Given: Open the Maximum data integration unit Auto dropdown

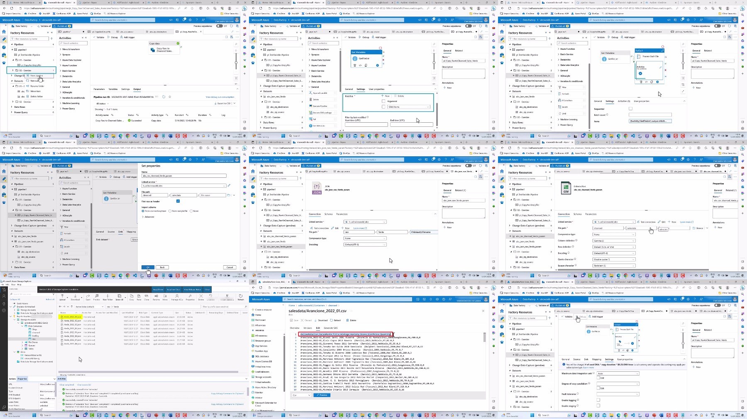Looking at the screenshot, I should tap(618, 373).
